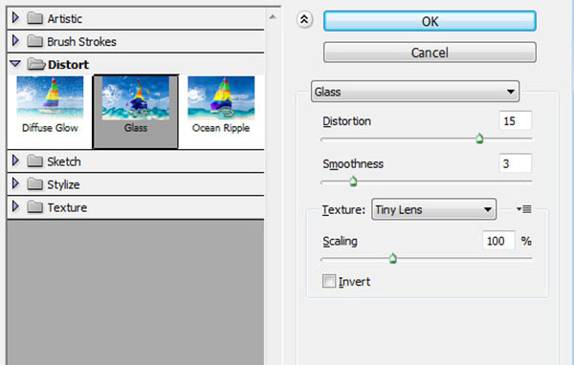The image size is (574, 365).
Task: Click the Texture category label
Action: coord(67,207)
